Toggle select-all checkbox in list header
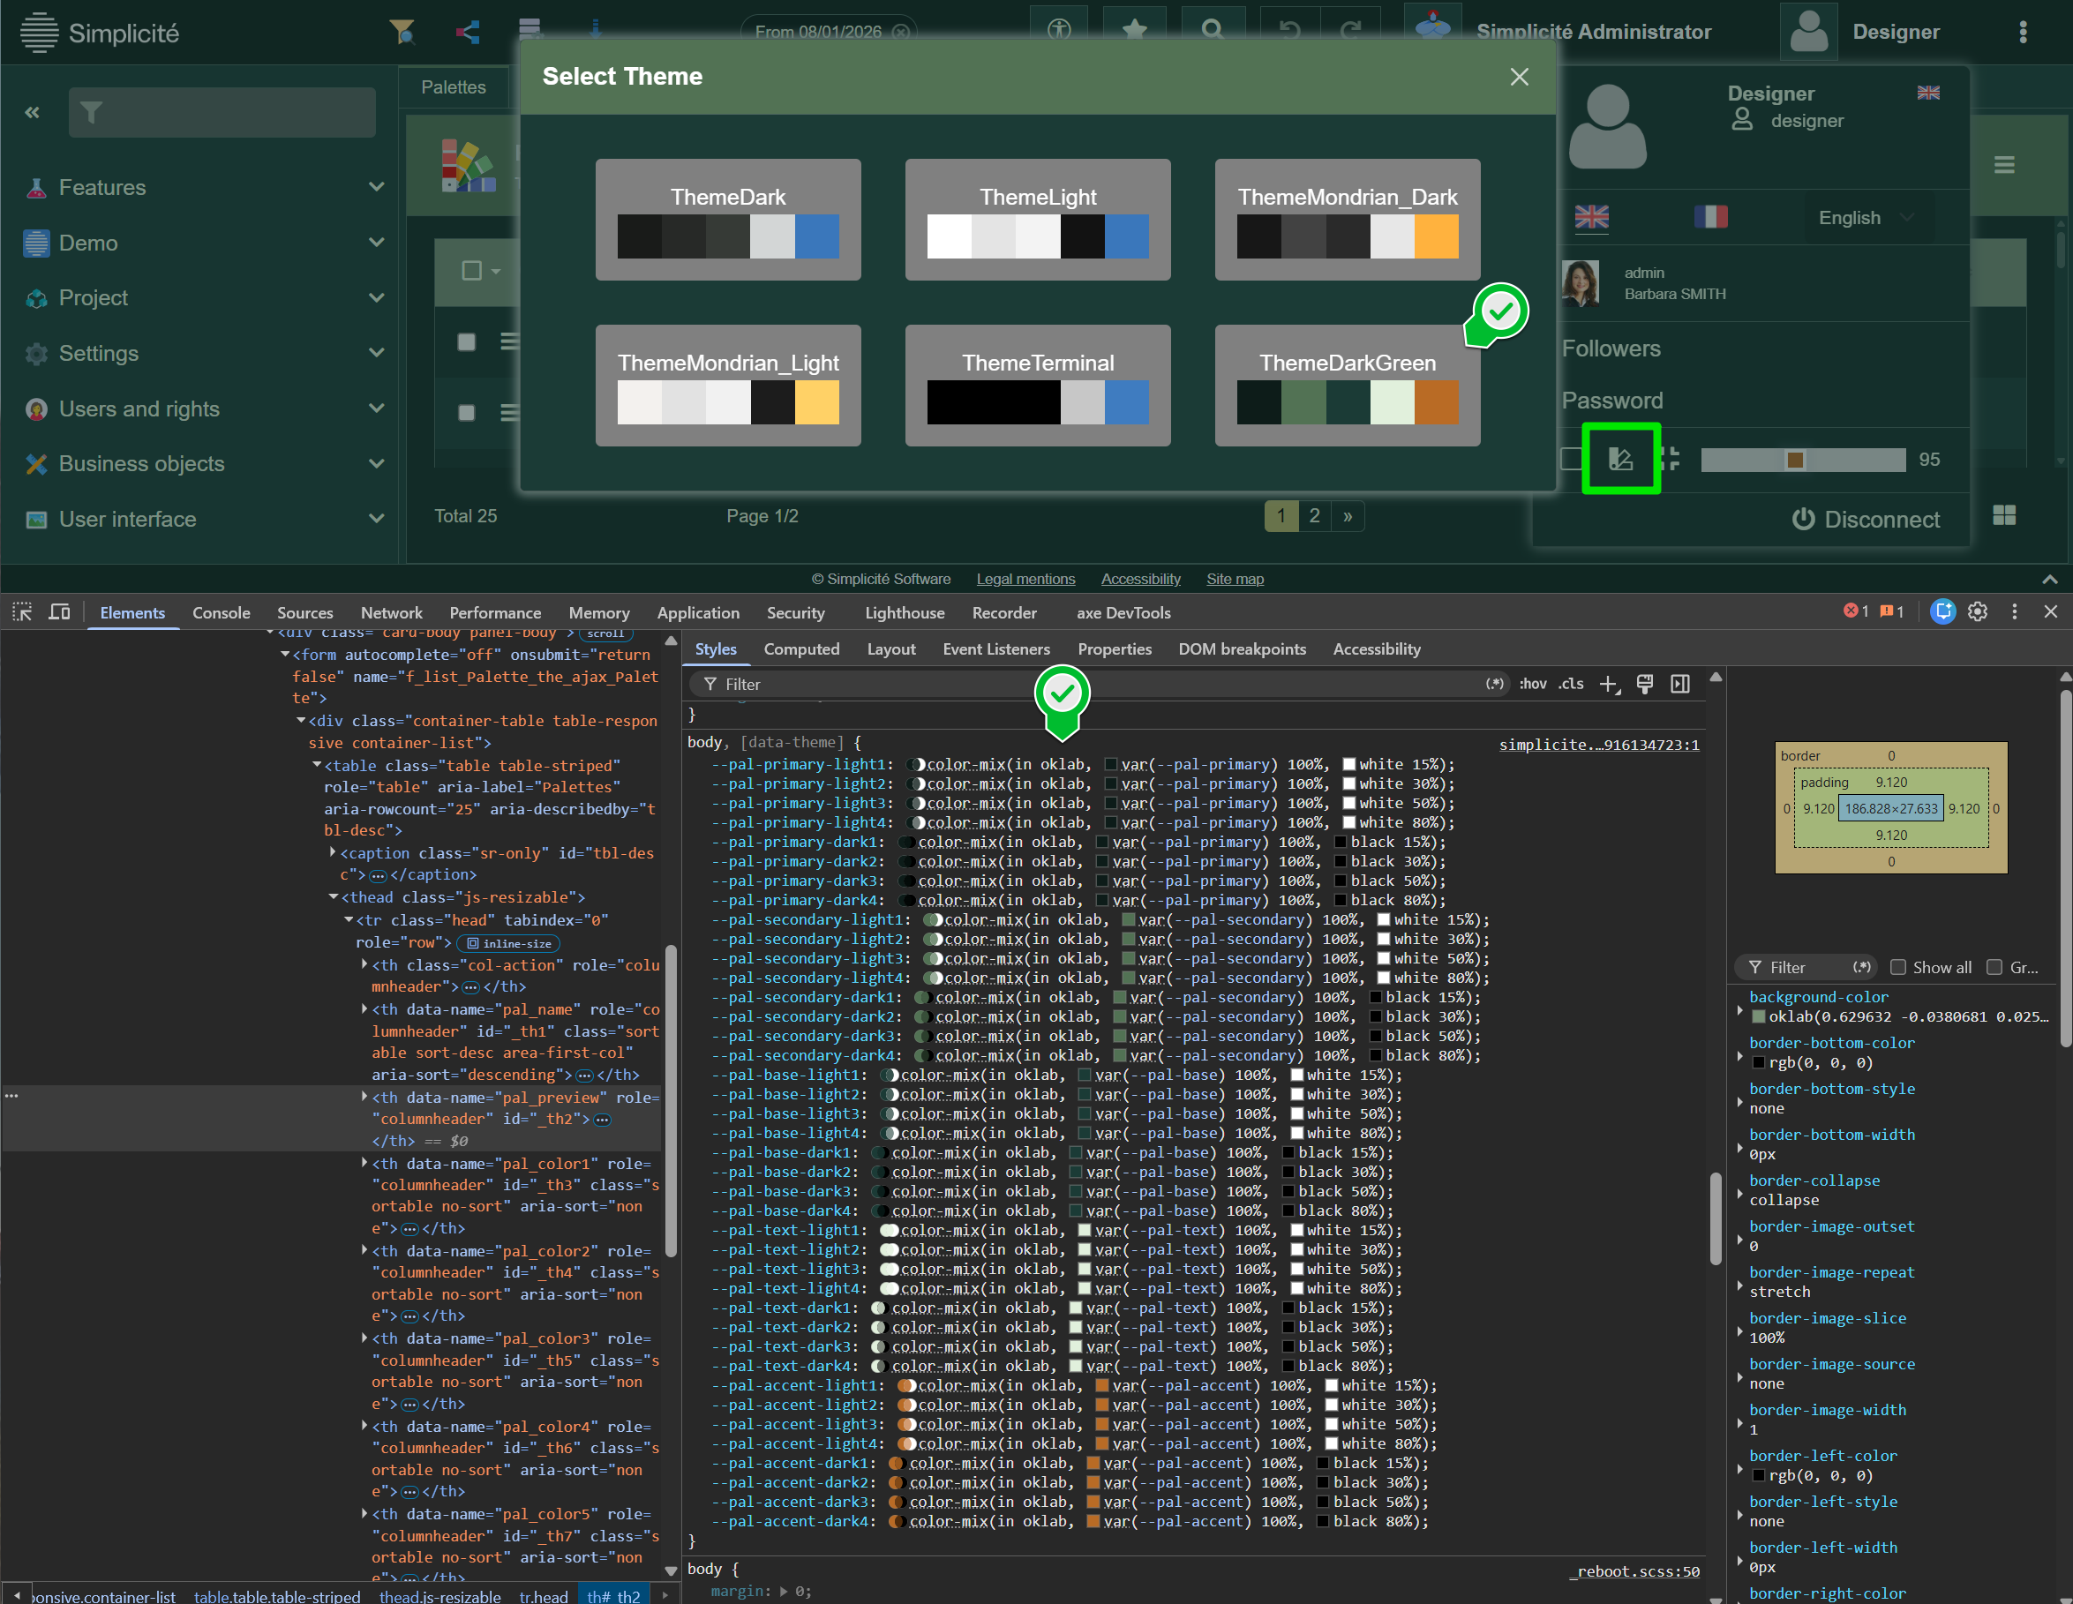The height and width of the screenshot is (1604, 2073). (x=472, y=271)
